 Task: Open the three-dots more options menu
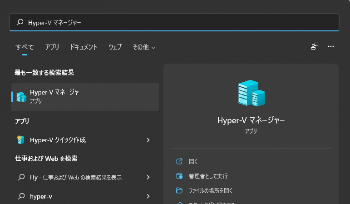[x=331, y=47]
